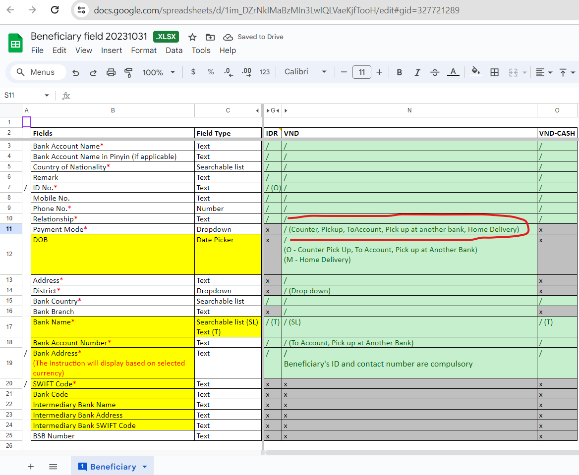Open the Borders grid icon

tap(494, 72)
